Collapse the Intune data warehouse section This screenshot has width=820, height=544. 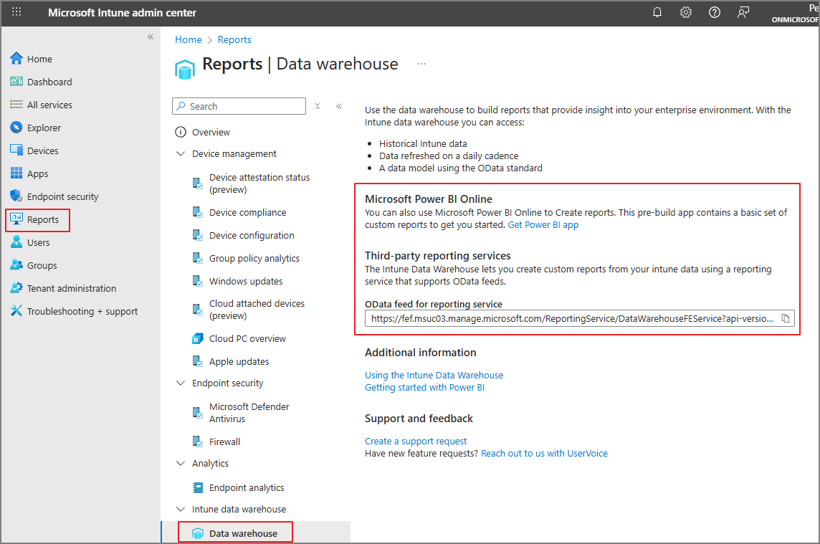coord(181,510)
